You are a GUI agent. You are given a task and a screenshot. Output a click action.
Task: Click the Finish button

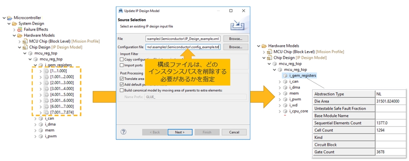click(207, 132)
